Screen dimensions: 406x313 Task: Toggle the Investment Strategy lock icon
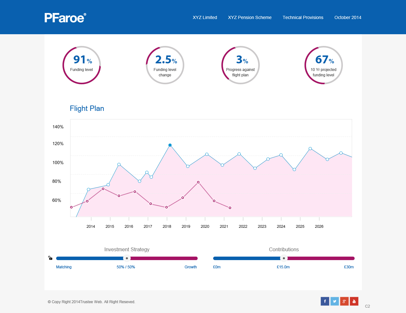click(x=50, y=258)
